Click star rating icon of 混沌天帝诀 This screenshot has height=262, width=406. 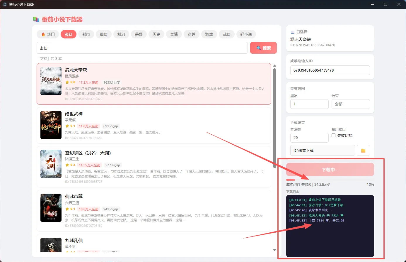[x=67, y=82]
